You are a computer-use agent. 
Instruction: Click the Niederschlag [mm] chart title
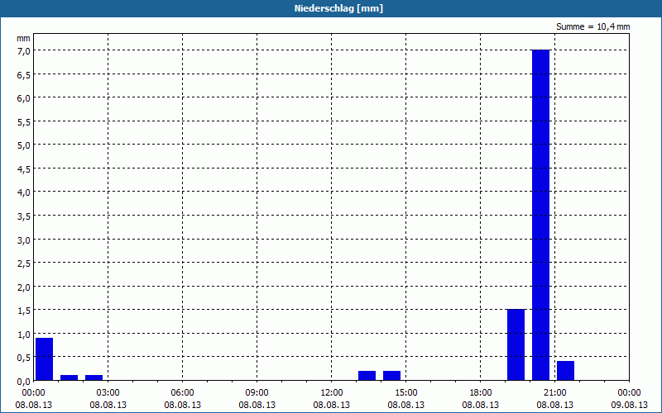[338, 8]
